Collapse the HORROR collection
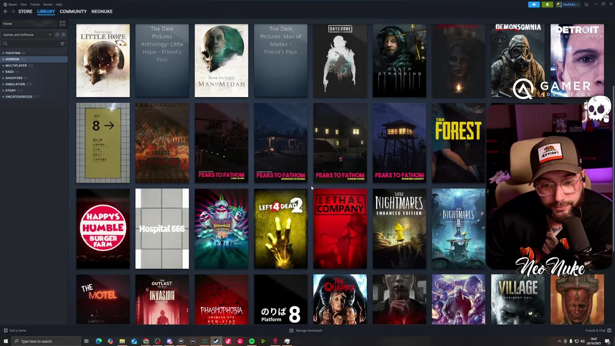Image resolution: width=615 pixels, height=346 pixels. (x=3, y=59)
